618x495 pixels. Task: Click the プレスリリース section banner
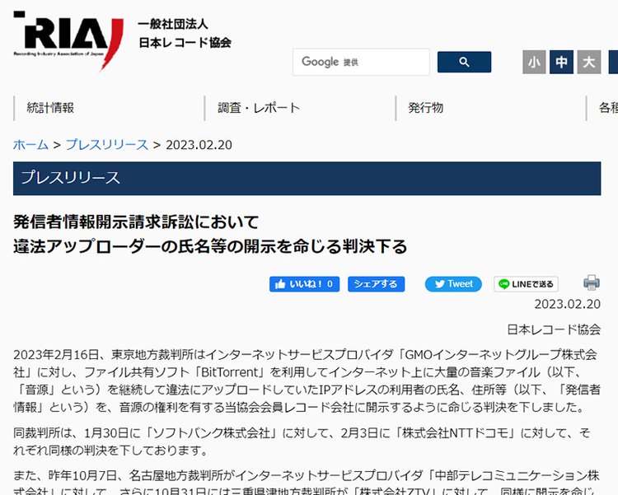(x=307, y=178)
